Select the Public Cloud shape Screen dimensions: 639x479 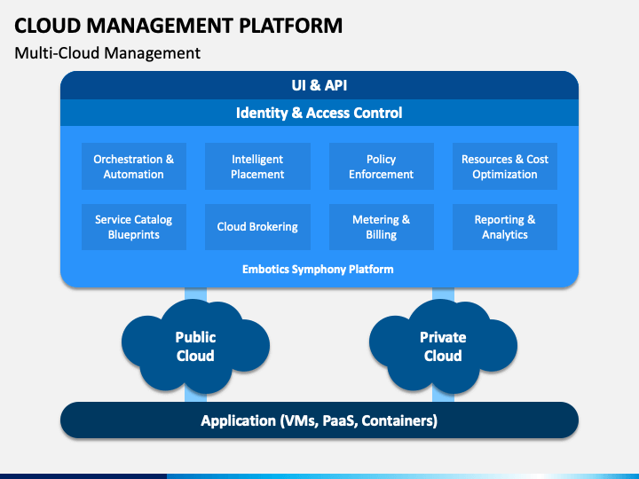click(195, 347)
